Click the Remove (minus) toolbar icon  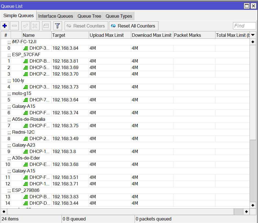tap(15, 26)
